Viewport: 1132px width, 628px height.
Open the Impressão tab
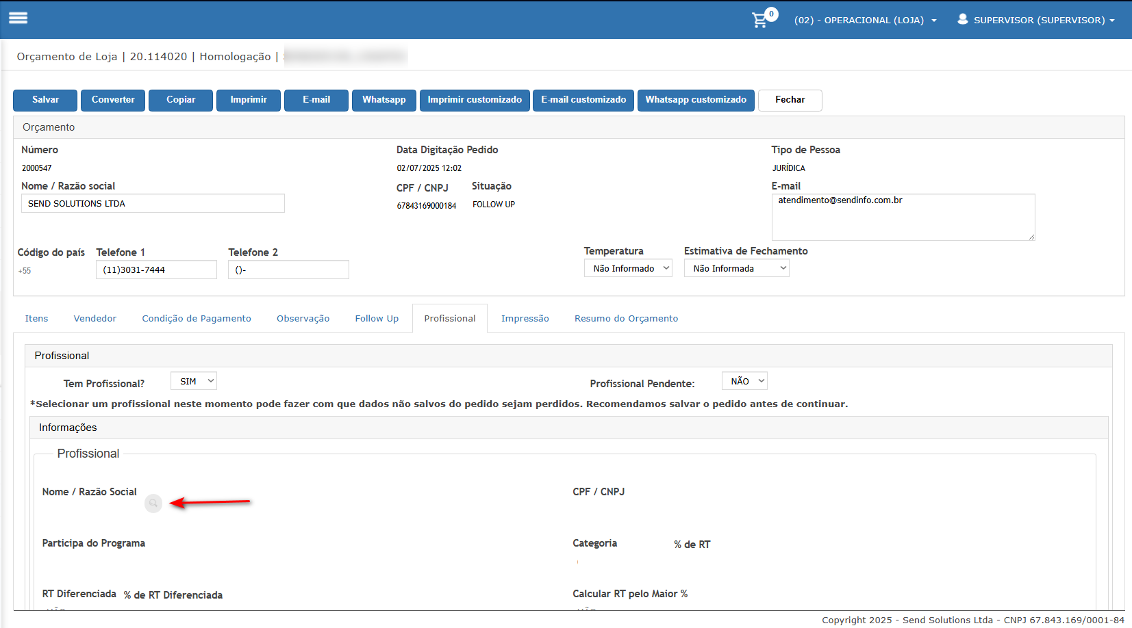525,319
